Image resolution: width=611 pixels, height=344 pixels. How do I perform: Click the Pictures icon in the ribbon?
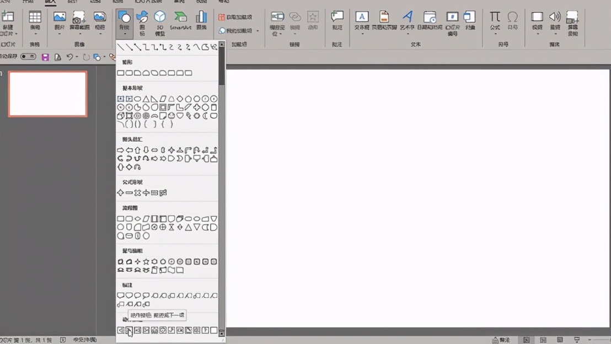pyautogui.click(x=59, y=17)
